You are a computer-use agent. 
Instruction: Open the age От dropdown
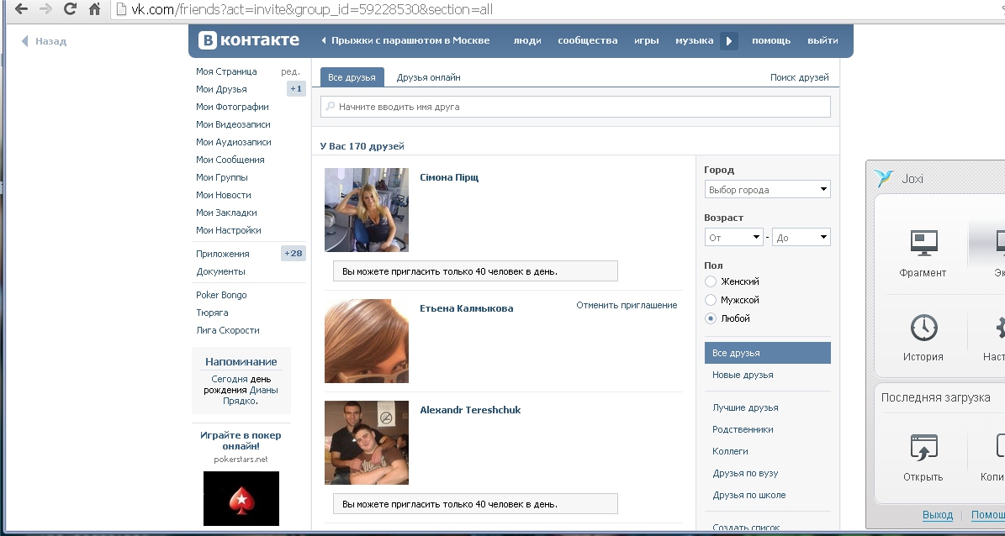coord(734,238)
